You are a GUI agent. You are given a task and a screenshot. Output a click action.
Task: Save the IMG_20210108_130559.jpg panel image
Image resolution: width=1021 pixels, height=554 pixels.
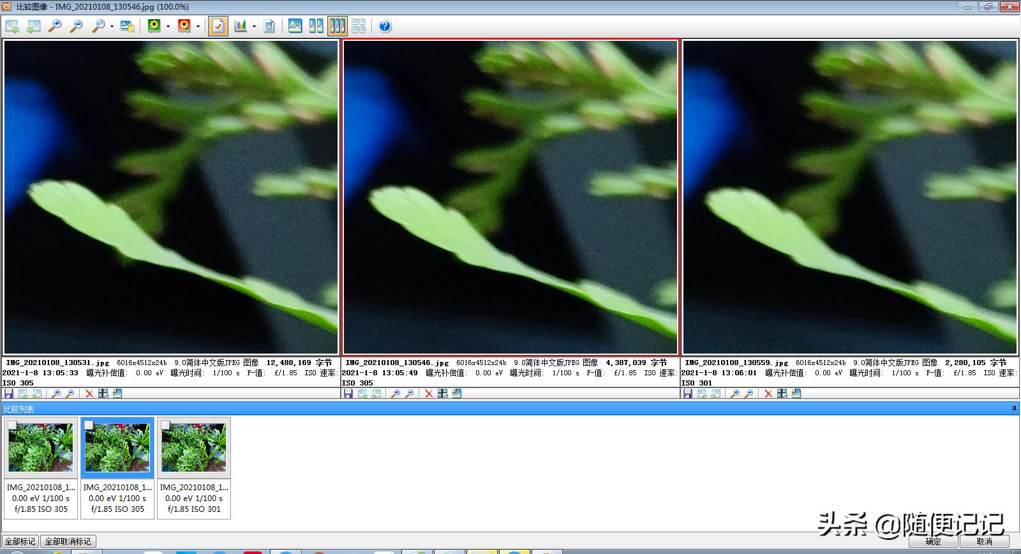click(x=687, y=394)
